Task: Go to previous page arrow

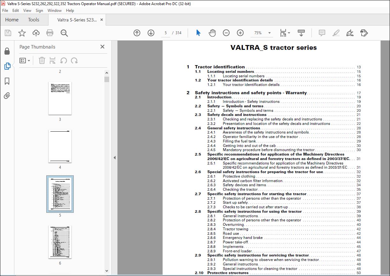Action: (x=137, y=33)
